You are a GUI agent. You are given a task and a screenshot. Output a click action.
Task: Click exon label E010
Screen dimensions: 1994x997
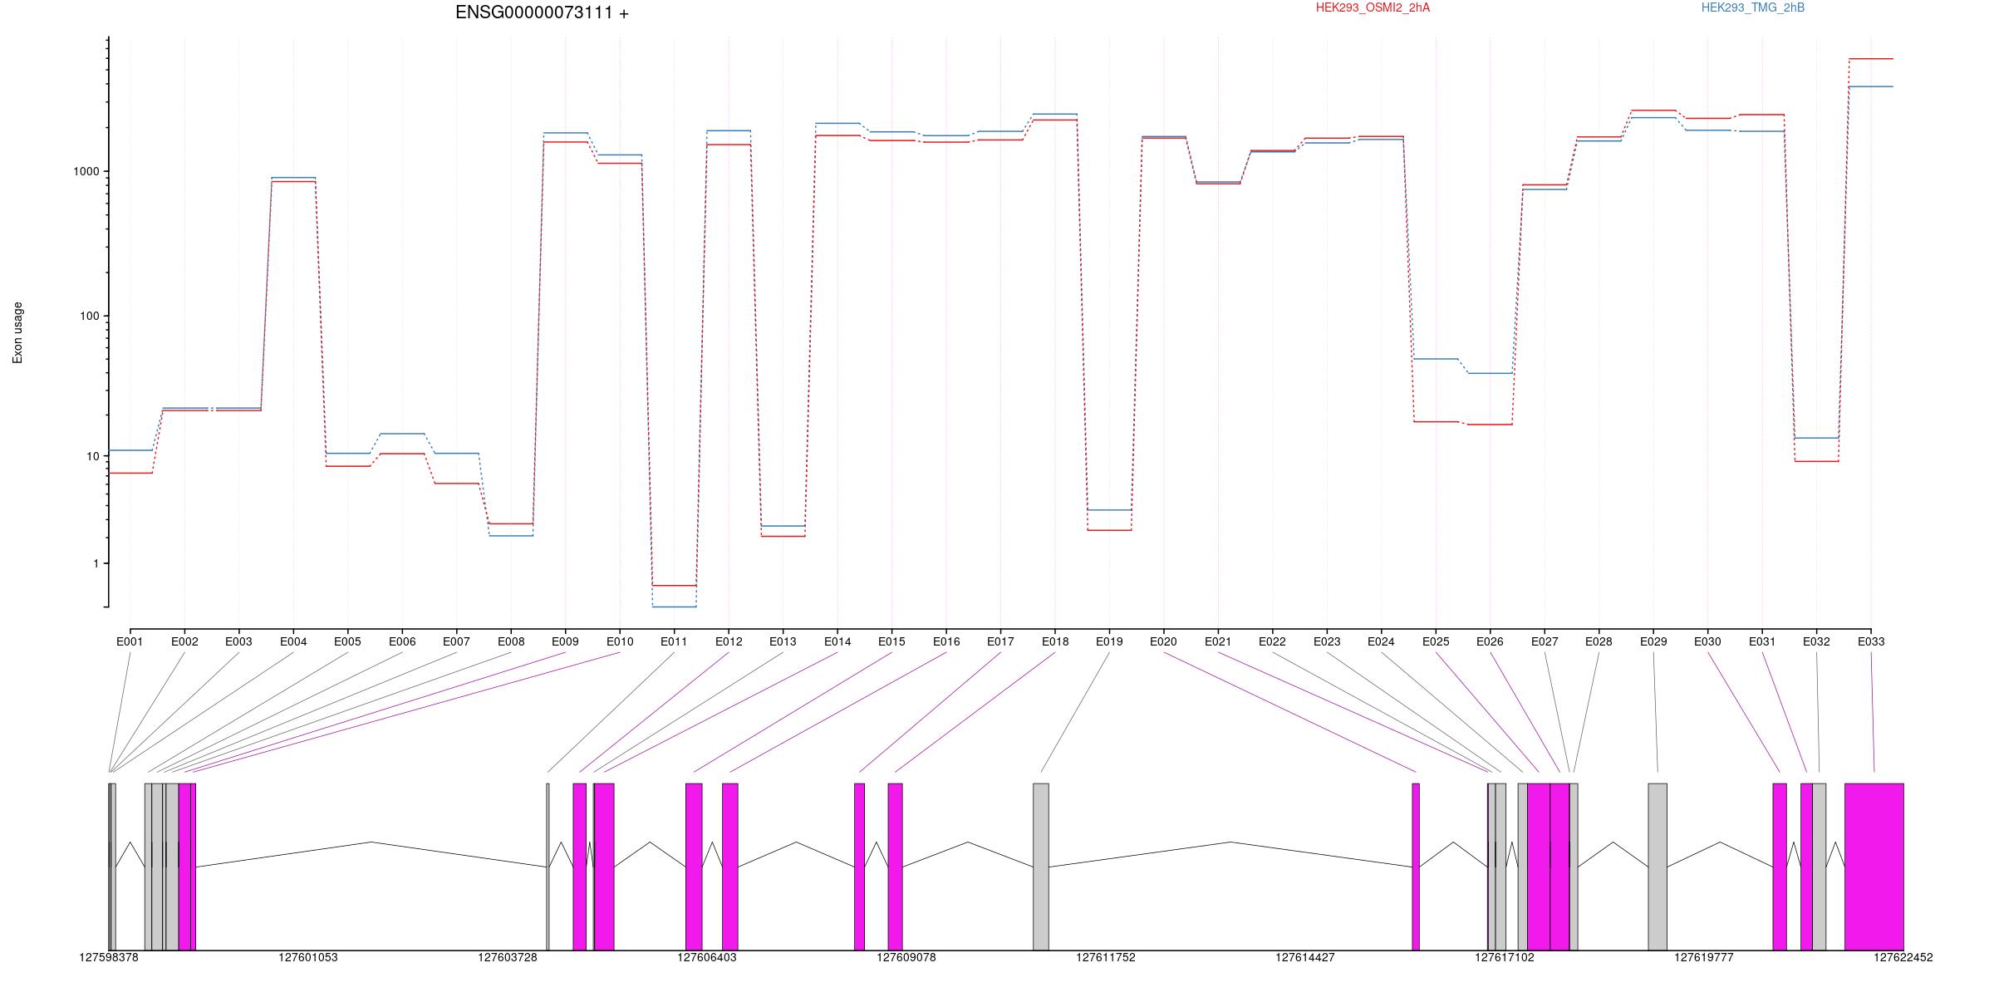click(x=620, y=641)
